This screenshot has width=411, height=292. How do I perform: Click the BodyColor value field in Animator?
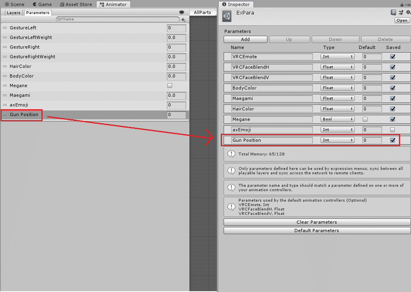pyautogui.click(x=177, y=76)
